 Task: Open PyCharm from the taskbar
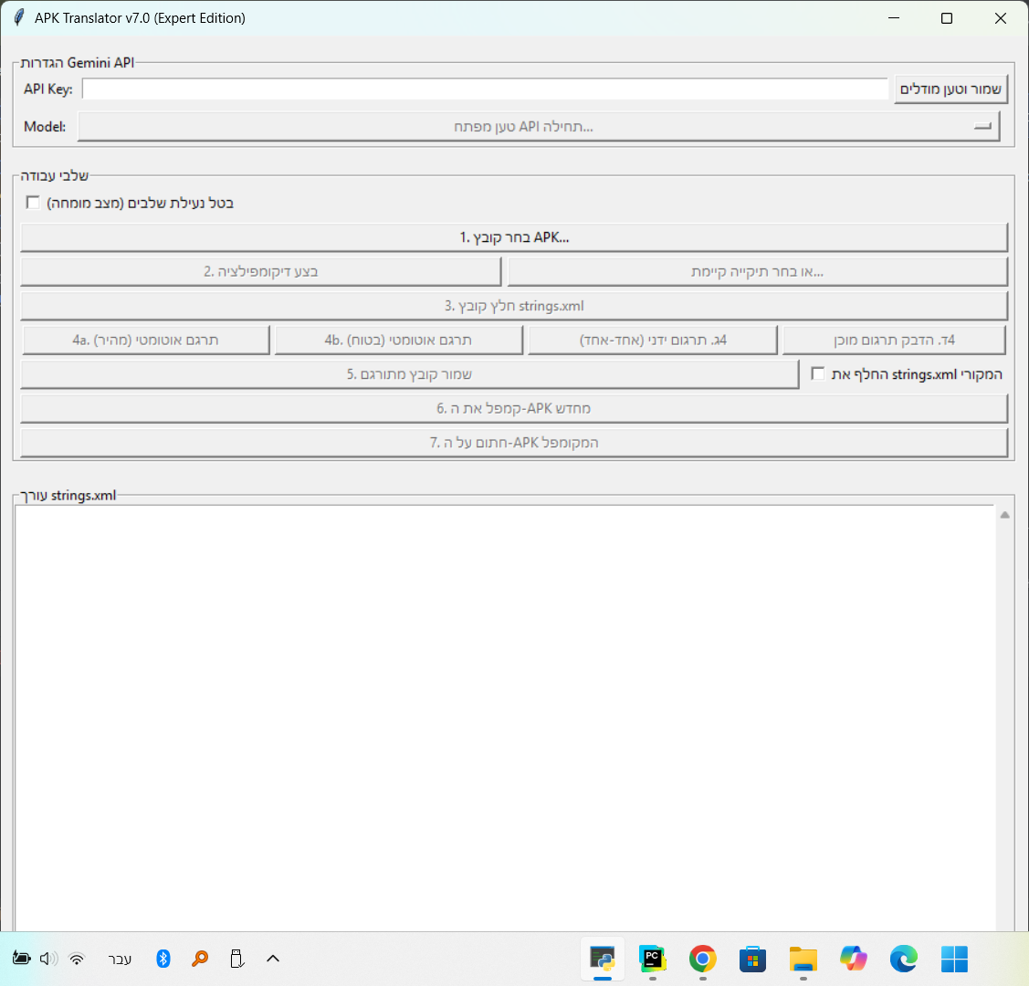pos(652,960)
